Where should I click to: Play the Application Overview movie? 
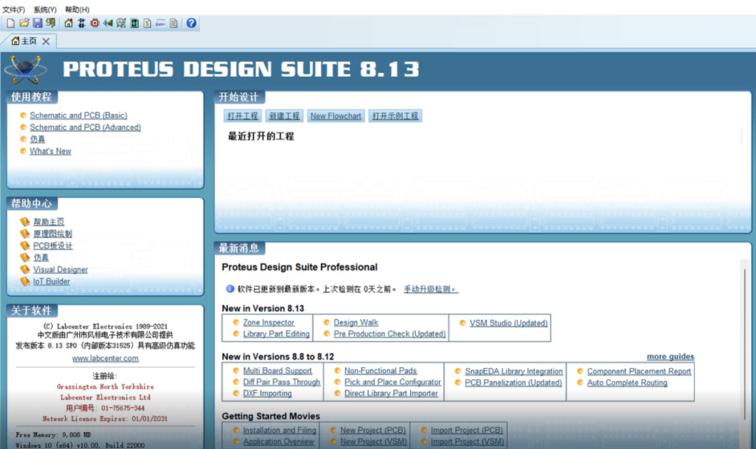(278, 442)
